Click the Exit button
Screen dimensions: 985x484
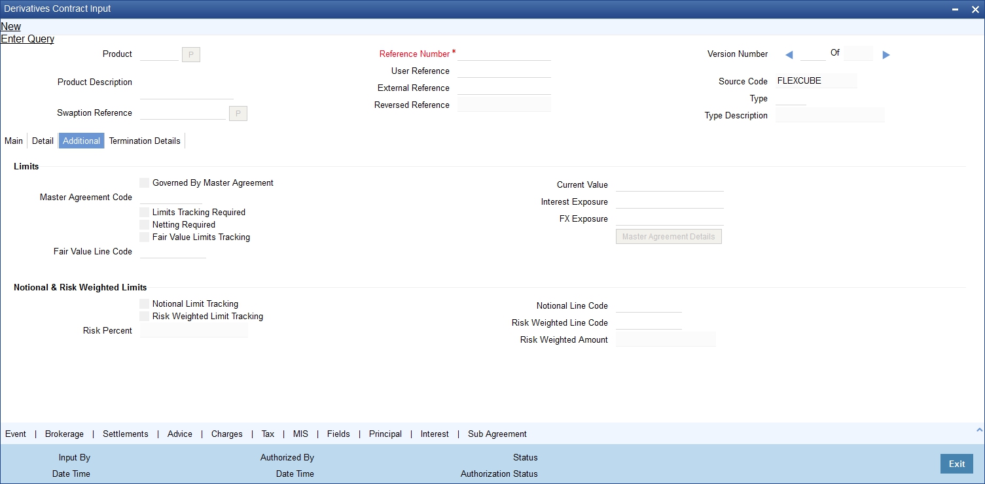pos(957,464)
